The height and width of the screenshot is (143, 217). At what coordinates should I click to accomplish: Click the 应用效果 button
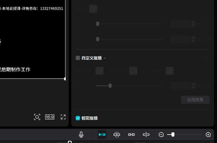tap(195, 100)
